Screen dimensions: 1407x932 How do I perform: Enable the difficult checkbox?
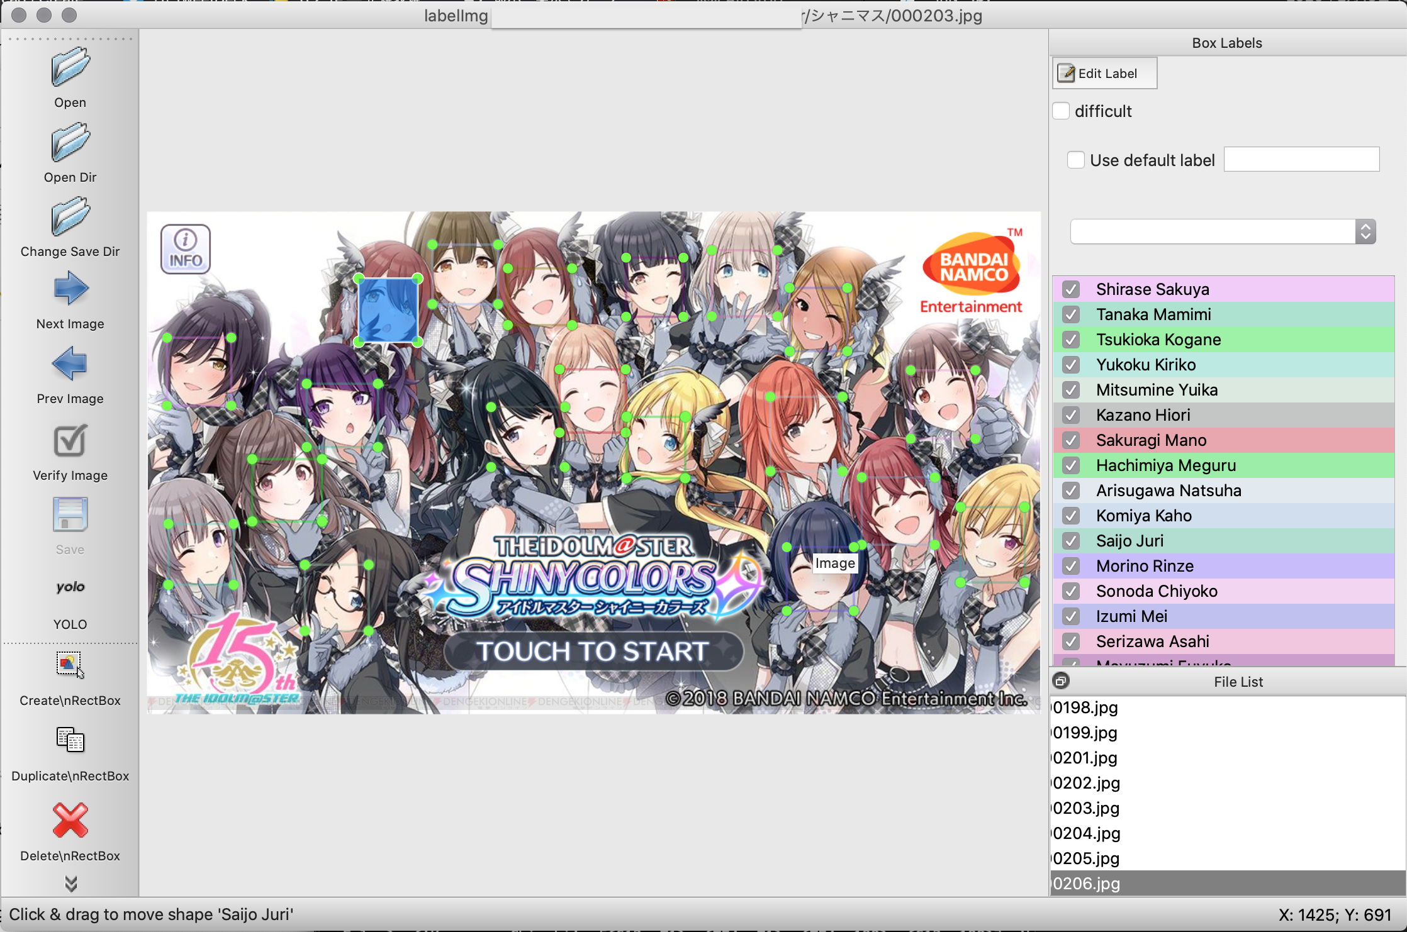pyautogui.click(x=1062, y=111)
